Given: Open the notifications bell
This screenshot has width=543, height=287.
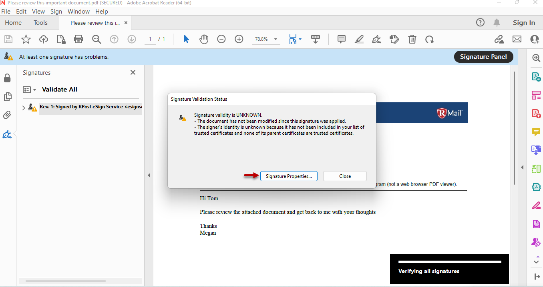Looking at the screenshot, I should click(x=497, y=22).
